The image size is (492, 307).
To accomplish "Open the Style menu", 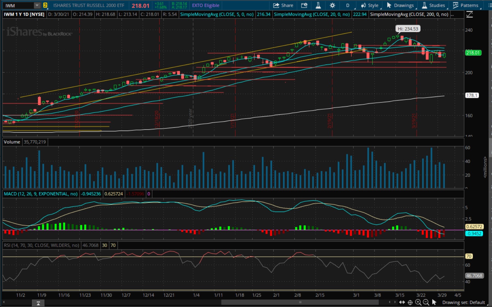I will tap(370, 6).
